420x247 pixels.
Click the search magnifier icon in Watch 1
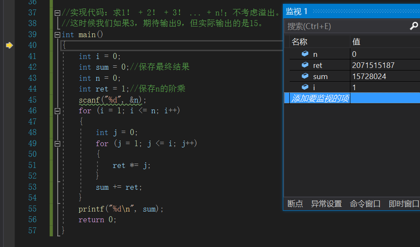(414, 26)
